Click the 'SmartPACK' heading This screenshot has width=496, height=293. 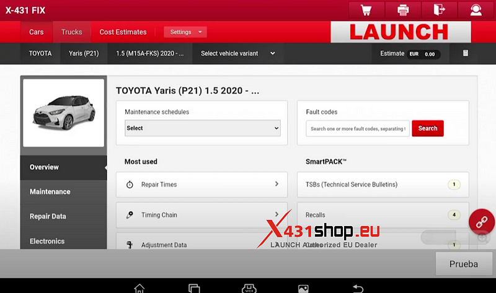(x=326, y=162)
